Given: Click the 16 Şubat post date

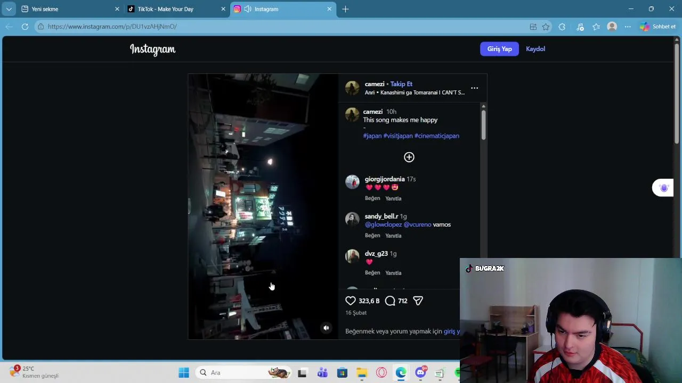Looking at the screenshot, I should click(356, 313).
